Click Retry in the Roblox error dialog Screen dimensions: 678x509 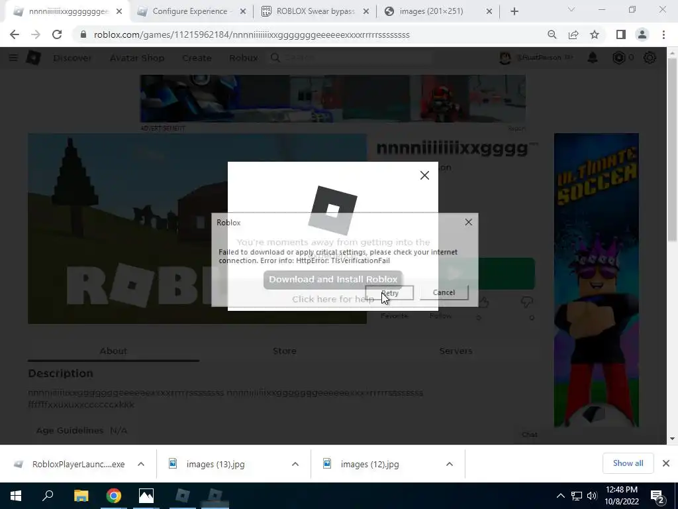click(389, 293)
